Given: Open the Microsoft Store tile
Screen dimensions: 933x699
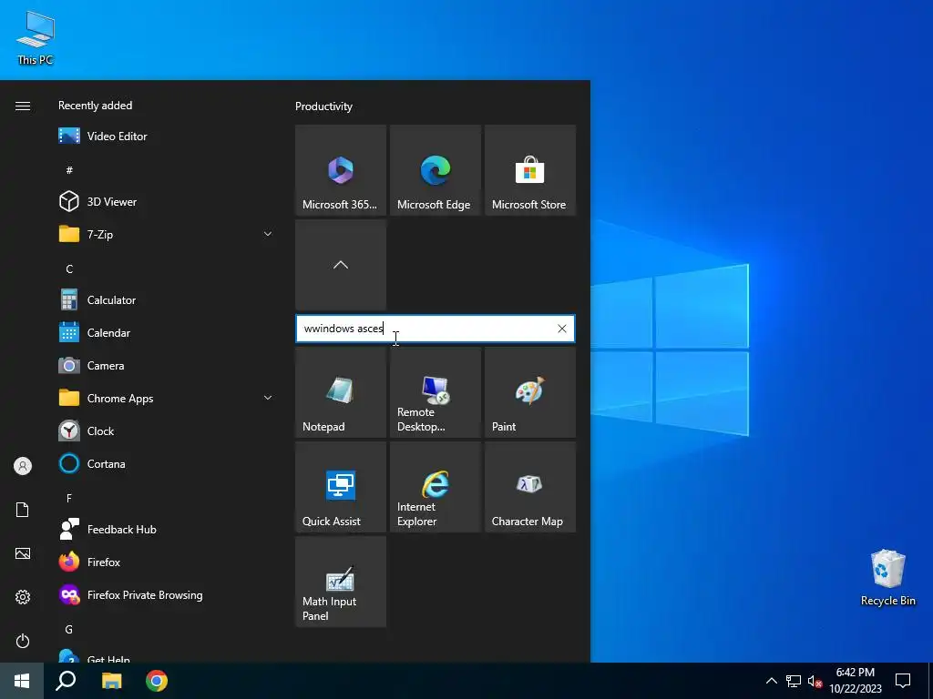Looking at the screenshot, I should tap(530, 170).
